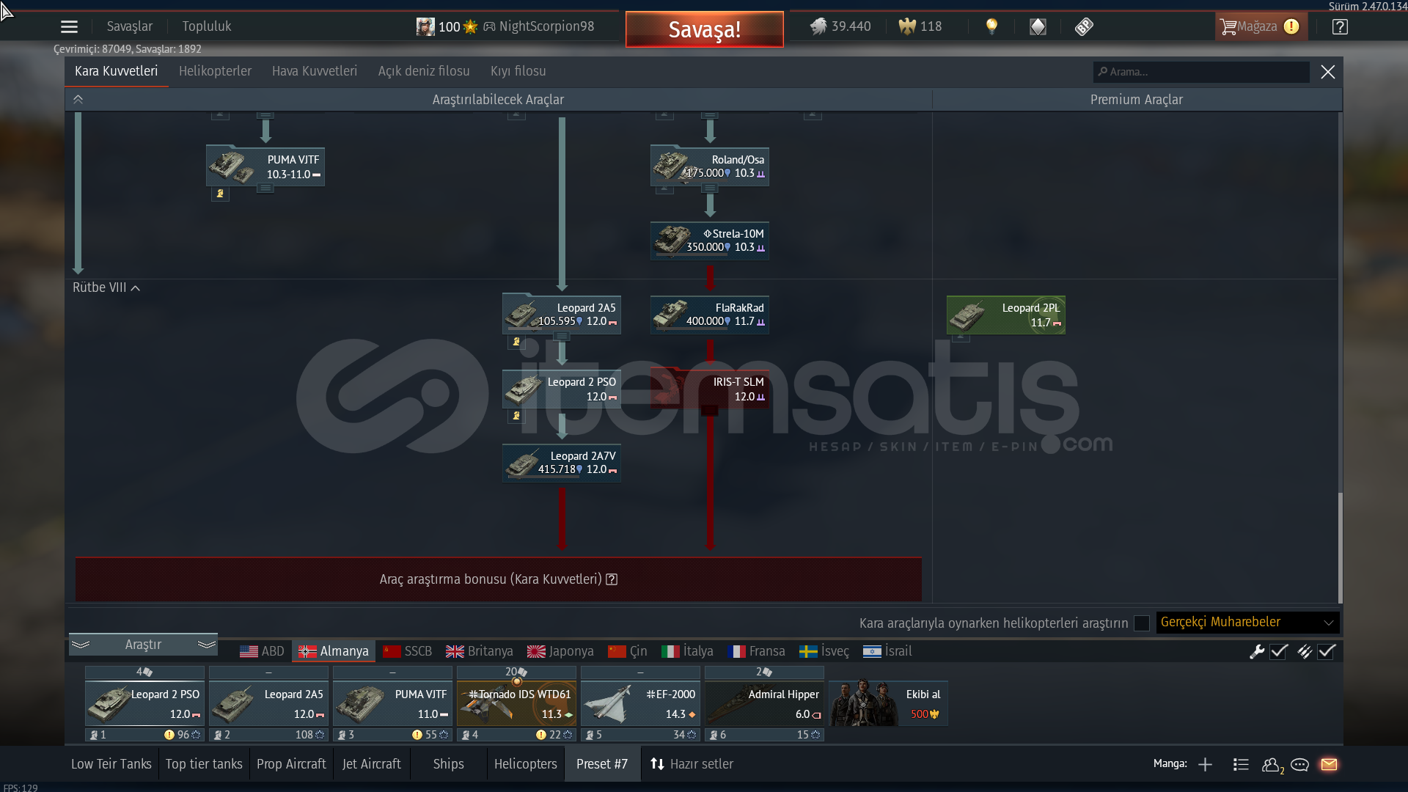This screenshot has width=1408, height=792.
Task: Select the FlaRakRad vehicle card
Action: 709,315
